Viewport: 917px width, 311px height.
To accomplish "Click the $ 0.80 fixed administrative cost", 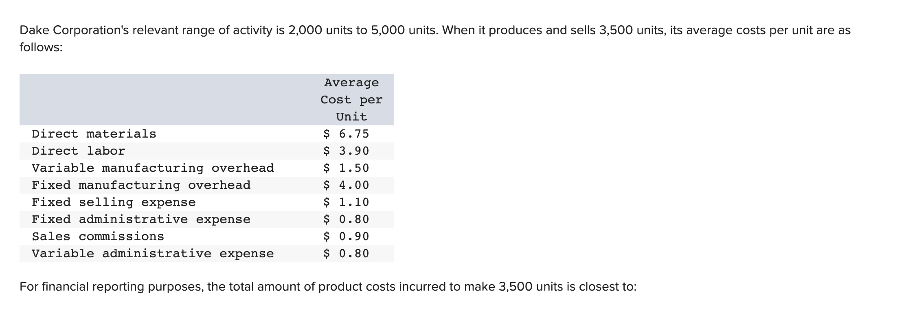I will click(346, 219).
